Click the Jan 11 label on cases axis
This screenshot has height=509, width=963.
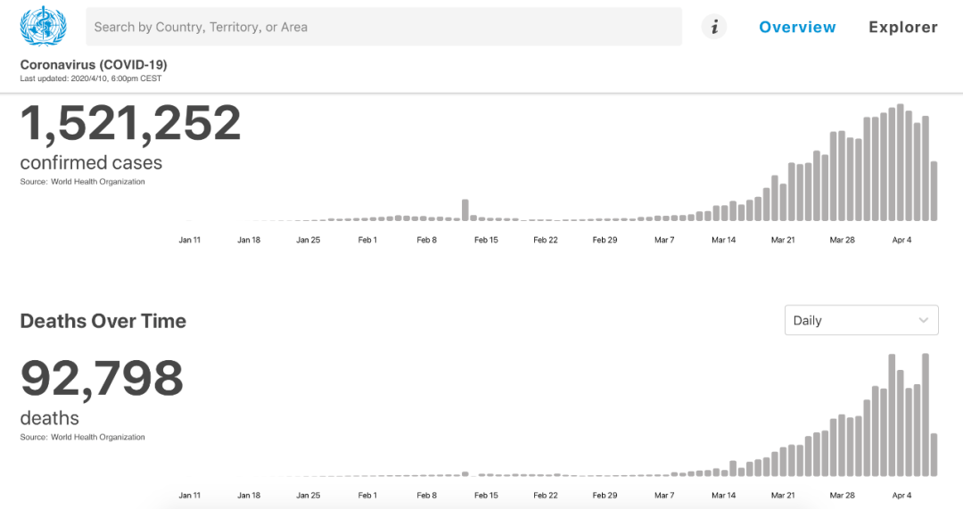point(190,240)
